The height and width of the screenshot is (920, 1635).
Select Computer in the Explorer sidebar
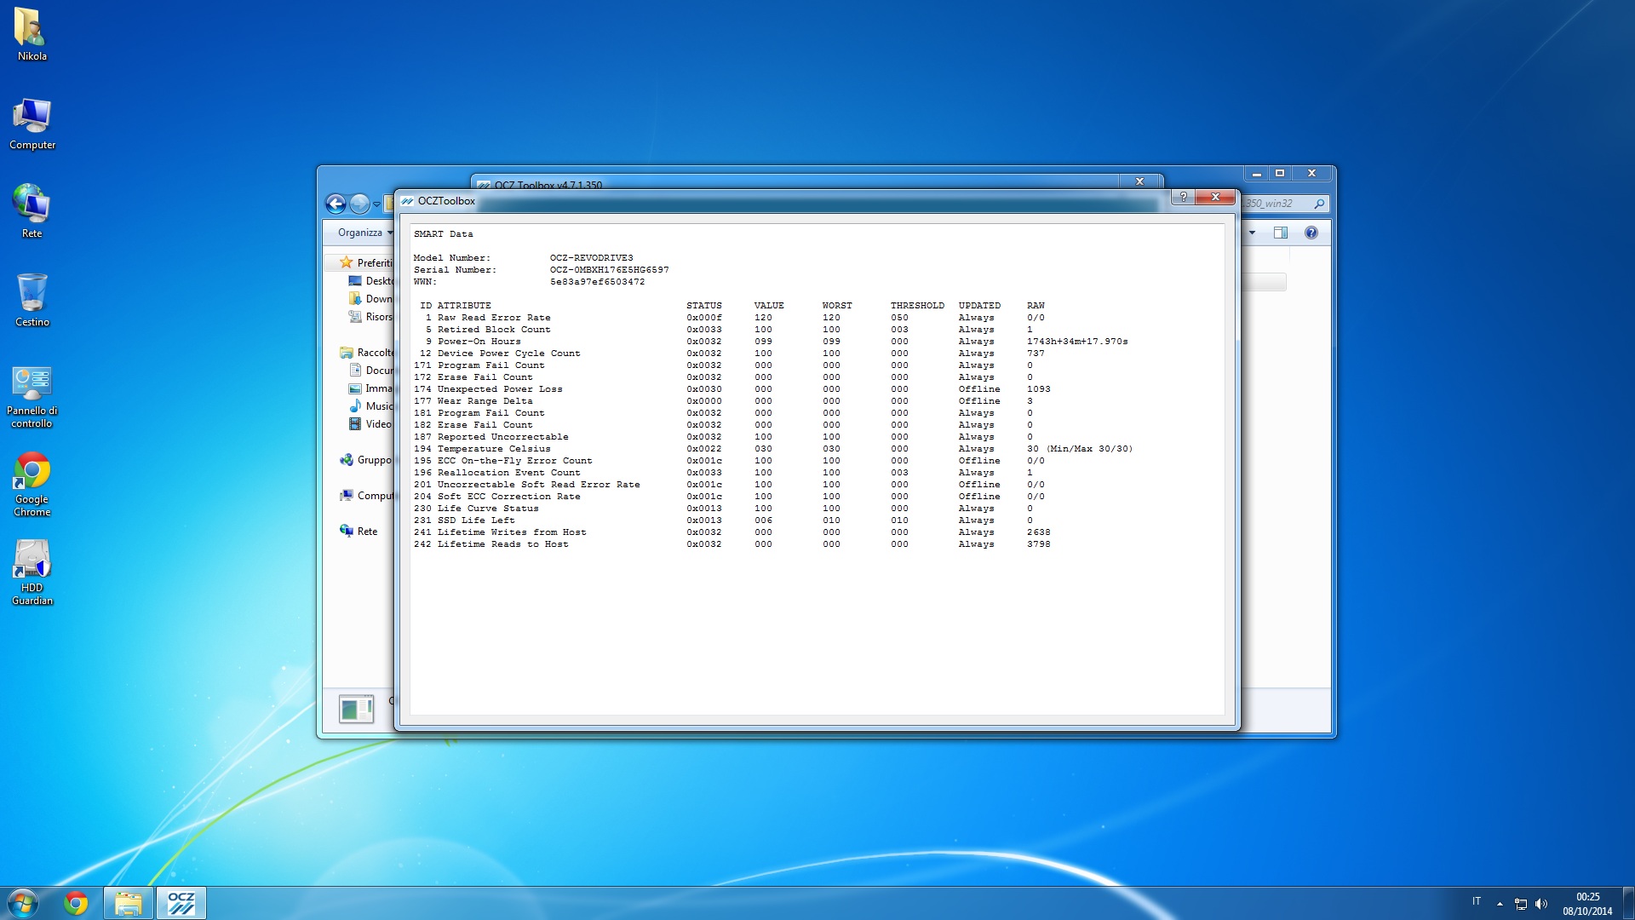click(366, 495)
